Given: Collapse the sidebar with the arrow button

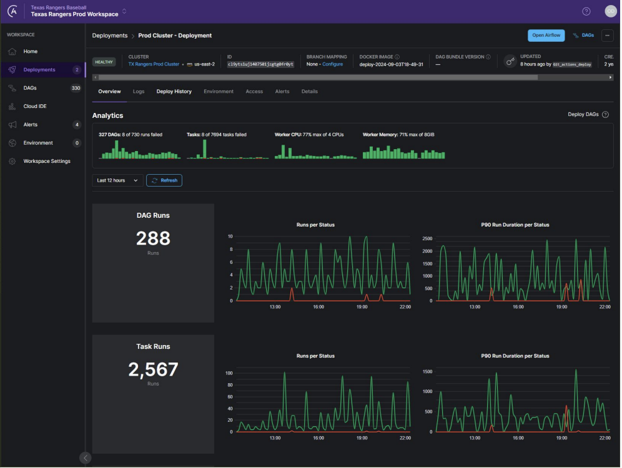Looking at the screenshot, I should click(x=86, y=458).
